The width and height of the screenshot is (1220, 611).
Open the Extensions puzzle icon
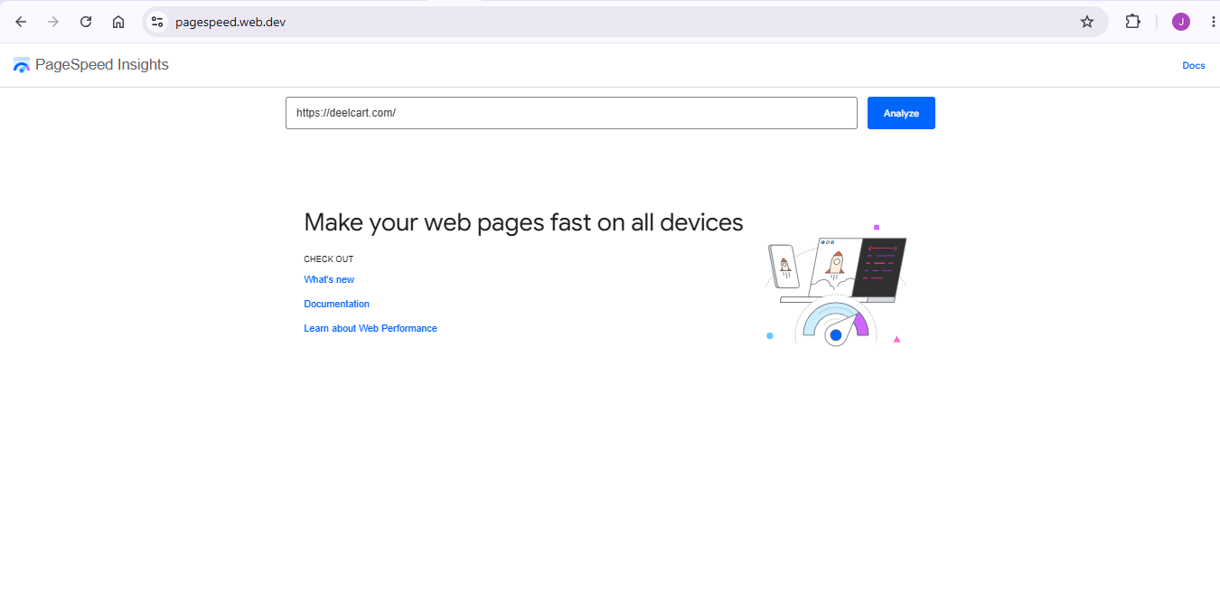pyautogui.click(x=1132, y=22)
